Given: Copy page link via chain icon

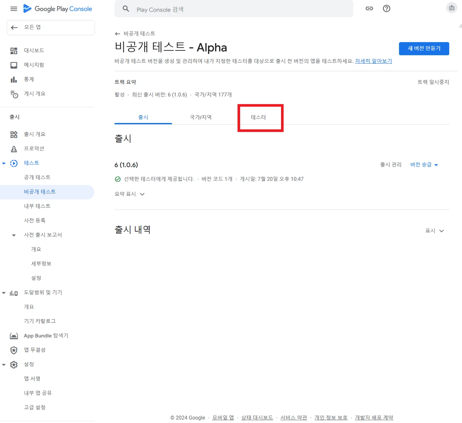Looking at the screenshot, I should click(369, 8).
